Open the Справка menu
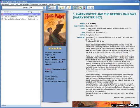Viewport: 140px width, 108px height. [x=57, y=4]
